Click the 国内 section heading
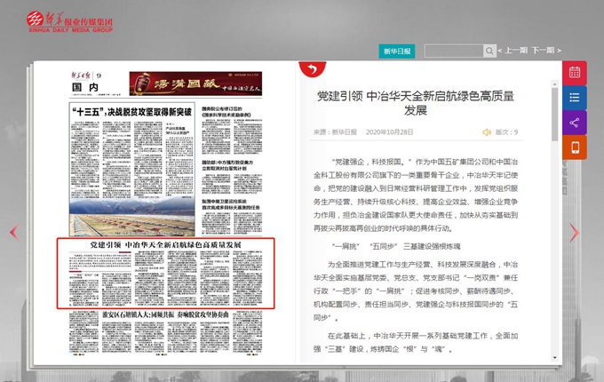This screenshot has height=382, width=604. coord(85,87)
